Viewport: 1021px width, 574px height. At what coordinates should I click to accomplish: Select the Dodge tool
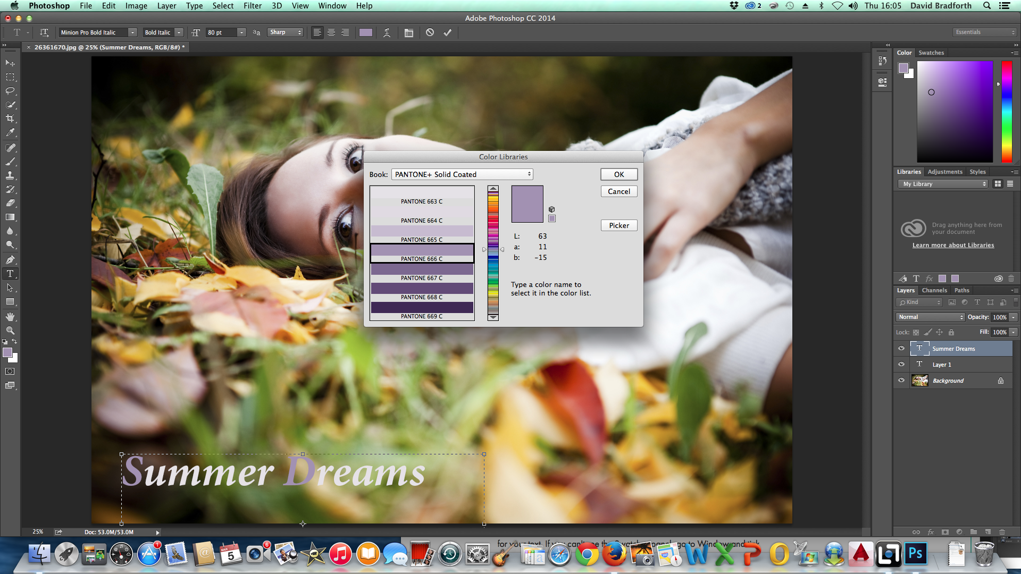10,245
